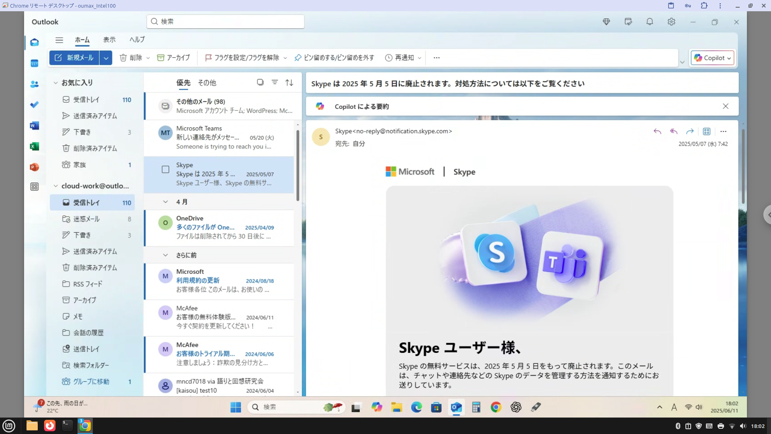771x434 pixels.
Task: Switch to the 表示 ribbon tab
Action: (x=109, y=40)
